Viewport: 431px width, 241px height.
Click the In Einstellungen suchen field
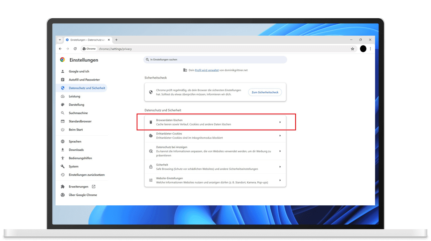215,60
